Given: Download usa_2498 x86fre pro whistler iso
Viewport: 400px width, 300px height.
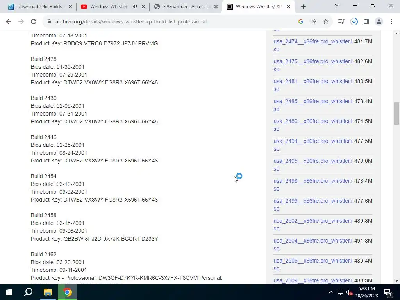Looking at the screenshot, I should click(313, 184).
